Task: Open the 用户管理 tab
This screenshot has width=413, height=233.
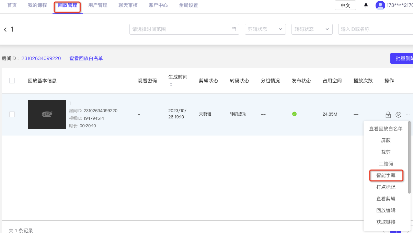Action: (x=98, y=5)
